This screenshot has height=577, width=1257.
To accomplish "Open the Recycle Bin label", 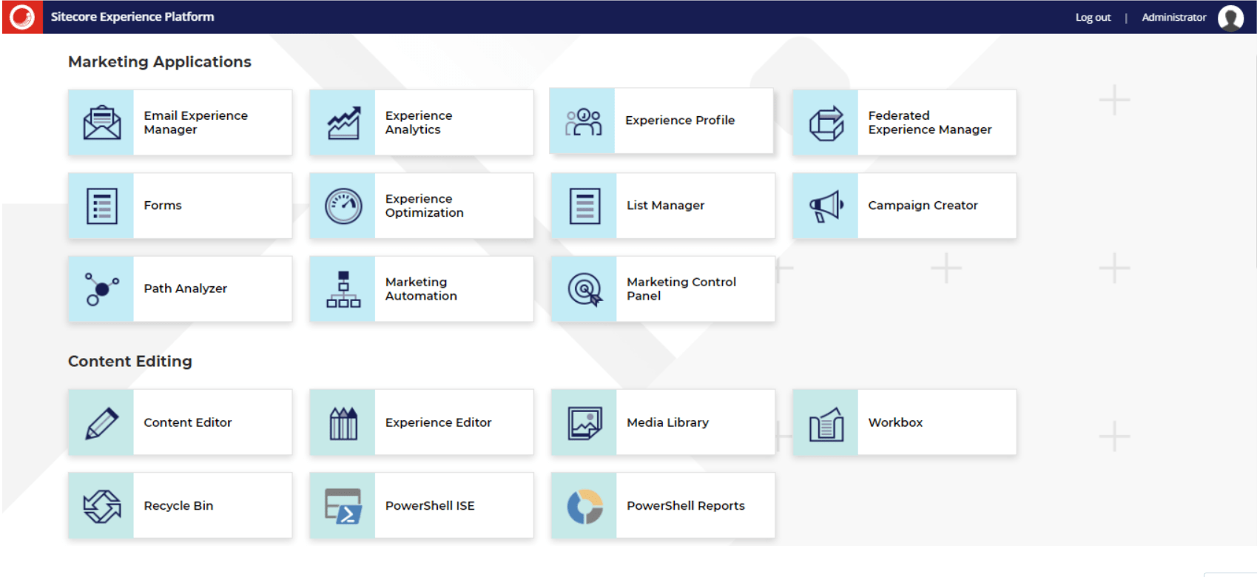I will 178,506.
